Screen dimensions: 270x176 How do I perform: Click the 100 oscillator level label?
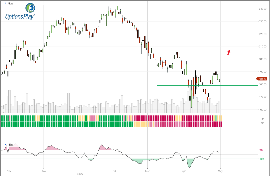pyautogui.click(x=261, y=150)
